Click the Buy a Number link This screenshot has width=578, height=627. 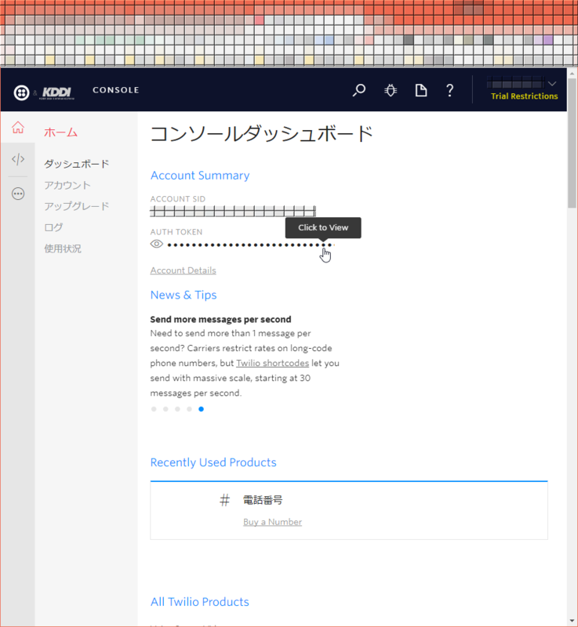click(x=272, y=522)
